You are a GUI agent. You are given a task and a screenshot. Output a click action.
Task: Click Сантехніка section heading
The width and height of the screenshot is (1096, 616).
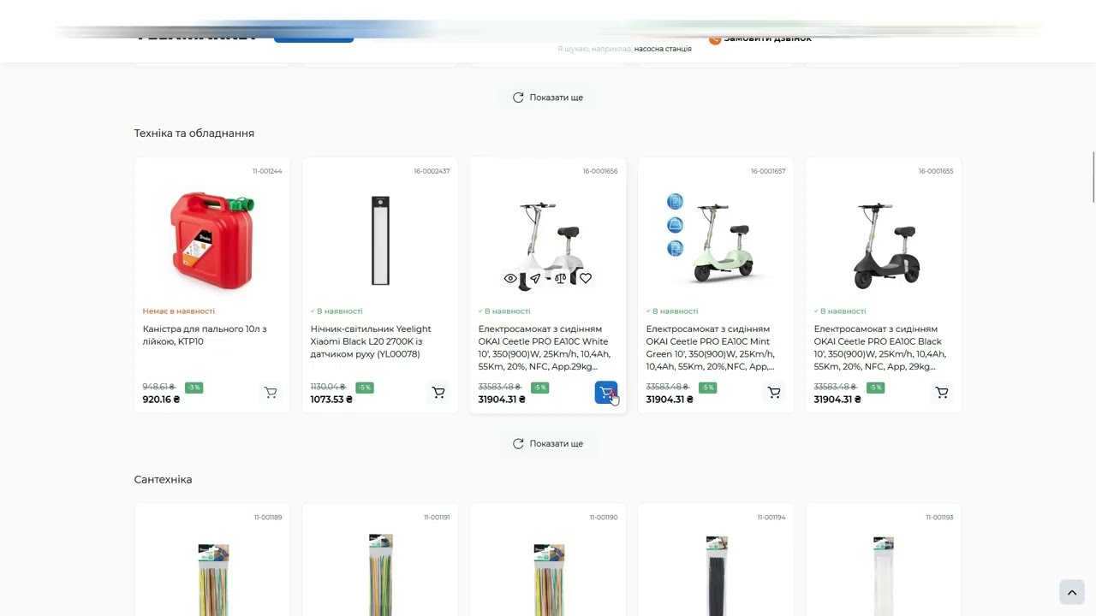point(163,480)
